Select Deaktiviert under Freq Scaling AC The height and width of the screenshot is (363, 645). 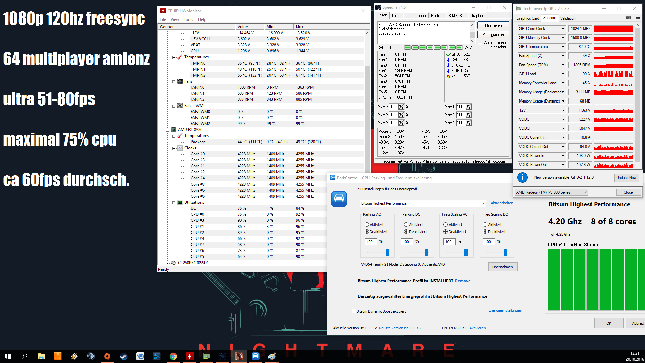click(x=445, y=232)
